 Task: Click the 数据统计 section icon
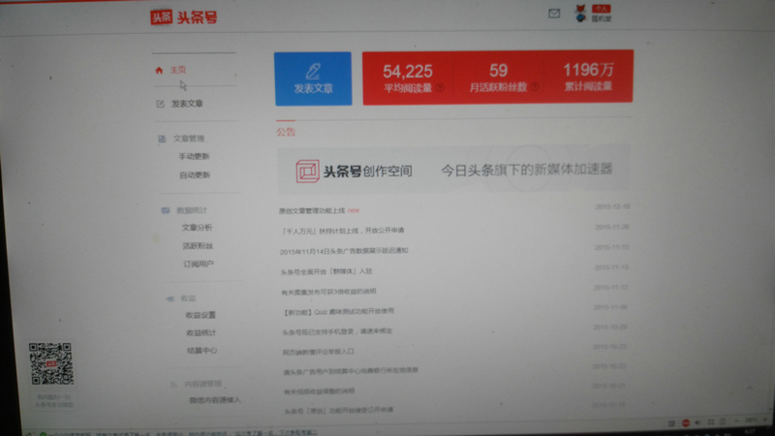(165, 210)
